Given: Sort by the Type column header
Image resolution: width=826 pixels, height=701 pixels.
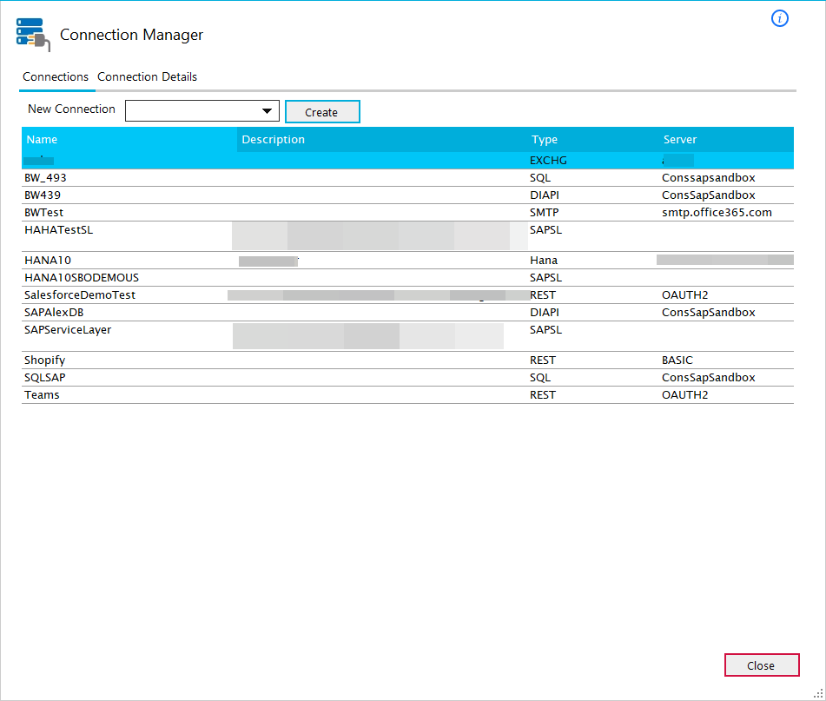Looking at the screenshot, I should pyautogui.click(x=592, y=140).
